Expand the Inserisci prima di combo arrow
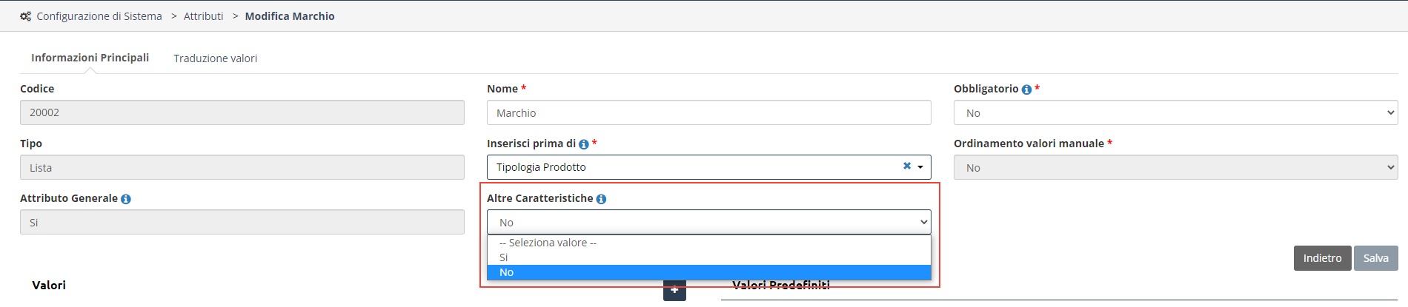 (920, 167)
